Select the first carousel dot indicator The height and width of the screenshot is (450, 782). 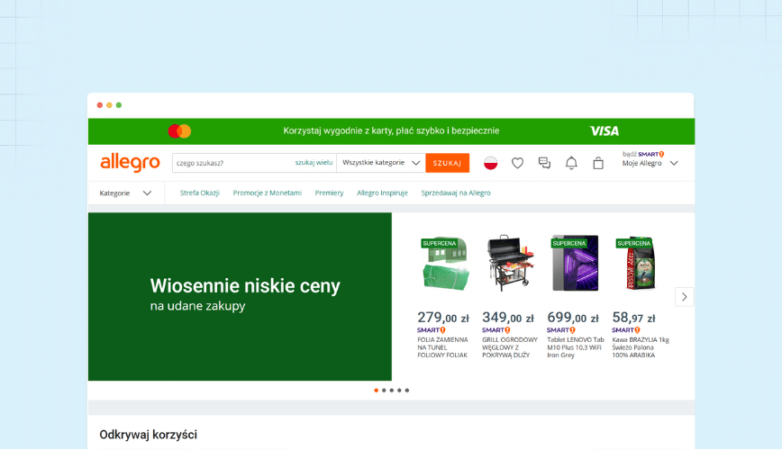pyautogui.click(x=377, y=391)
